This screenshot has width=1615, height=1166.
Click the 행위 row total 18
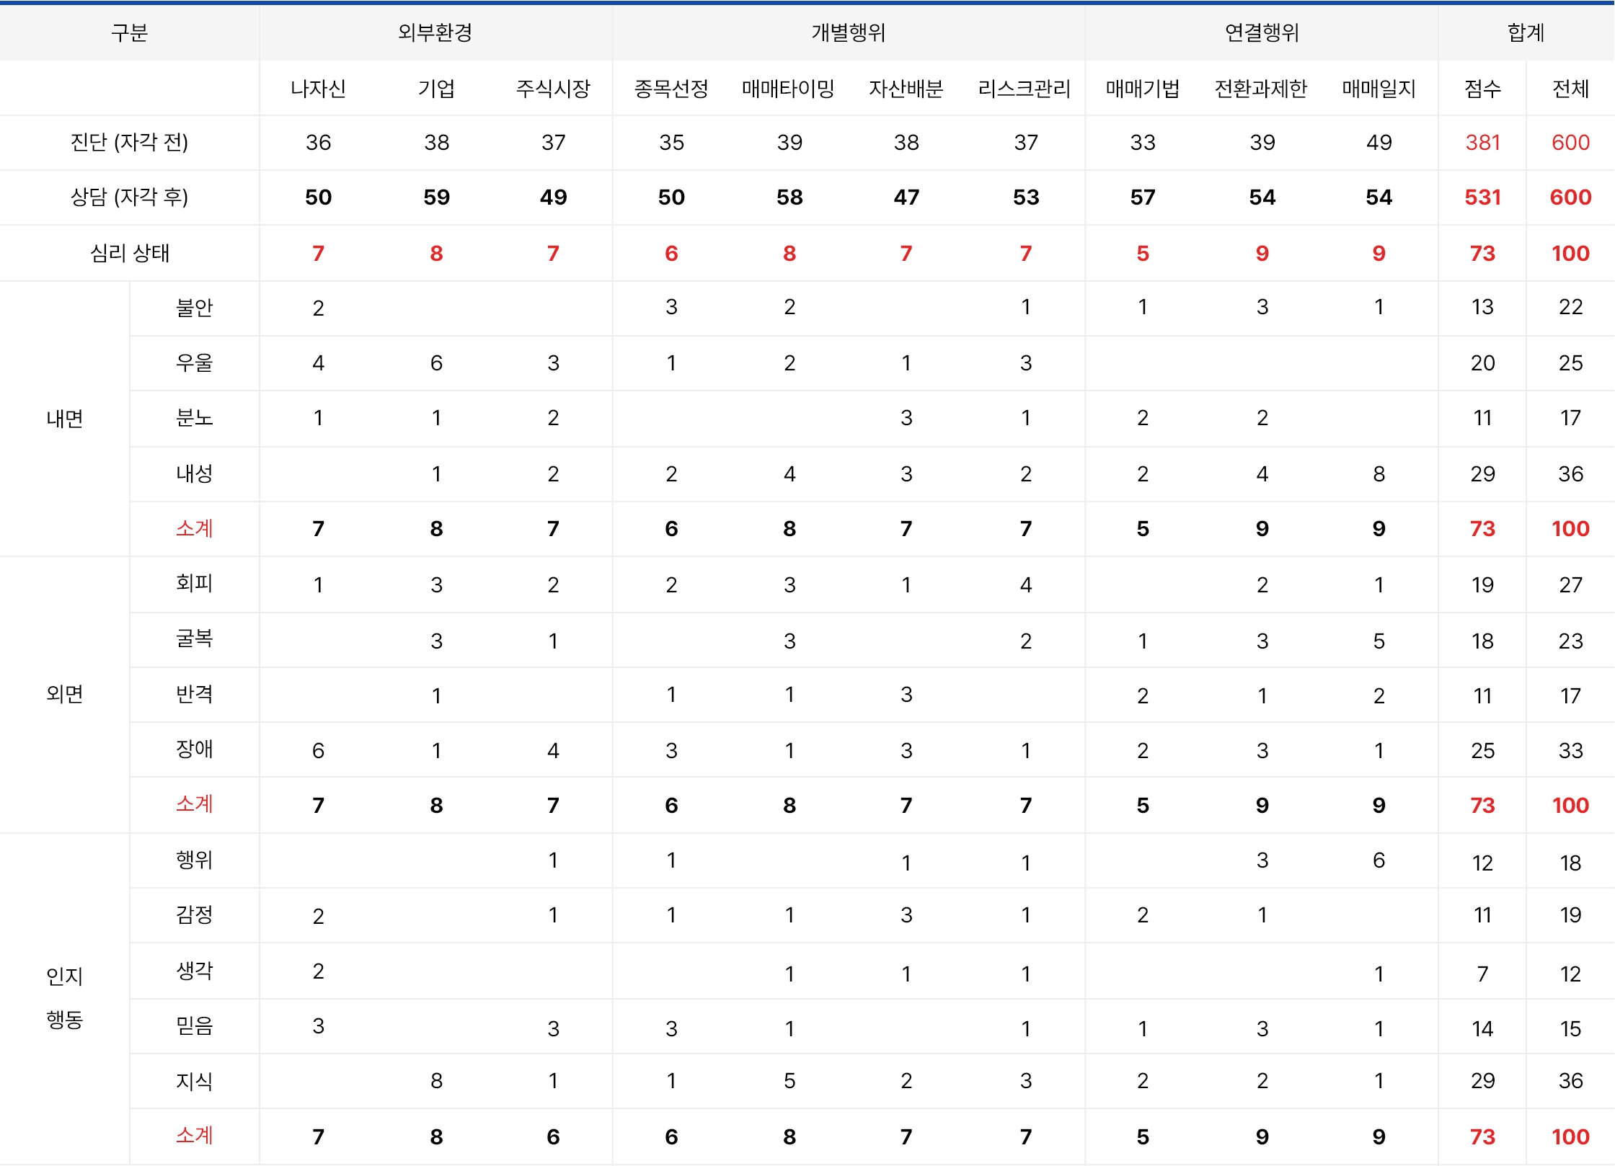tap(1570, 863)
